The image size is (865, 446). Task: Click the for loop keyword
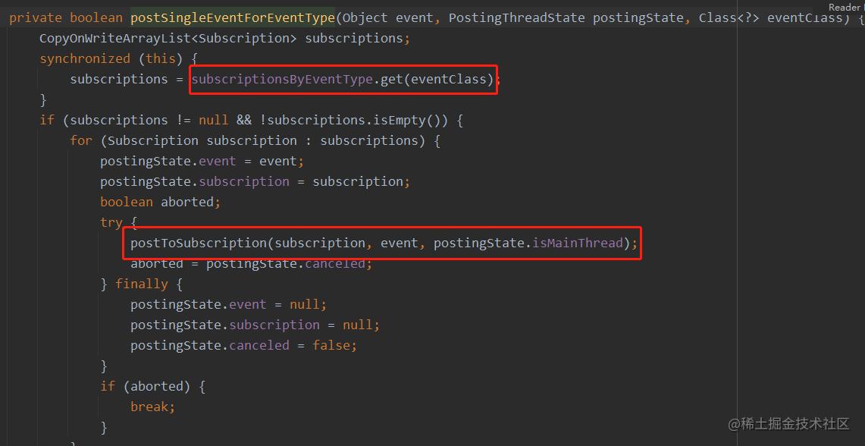[80, 140]
